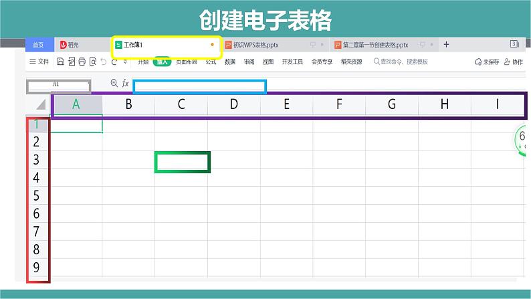Select column E header
Screen dimensions: 531x299
pos(286,104)
